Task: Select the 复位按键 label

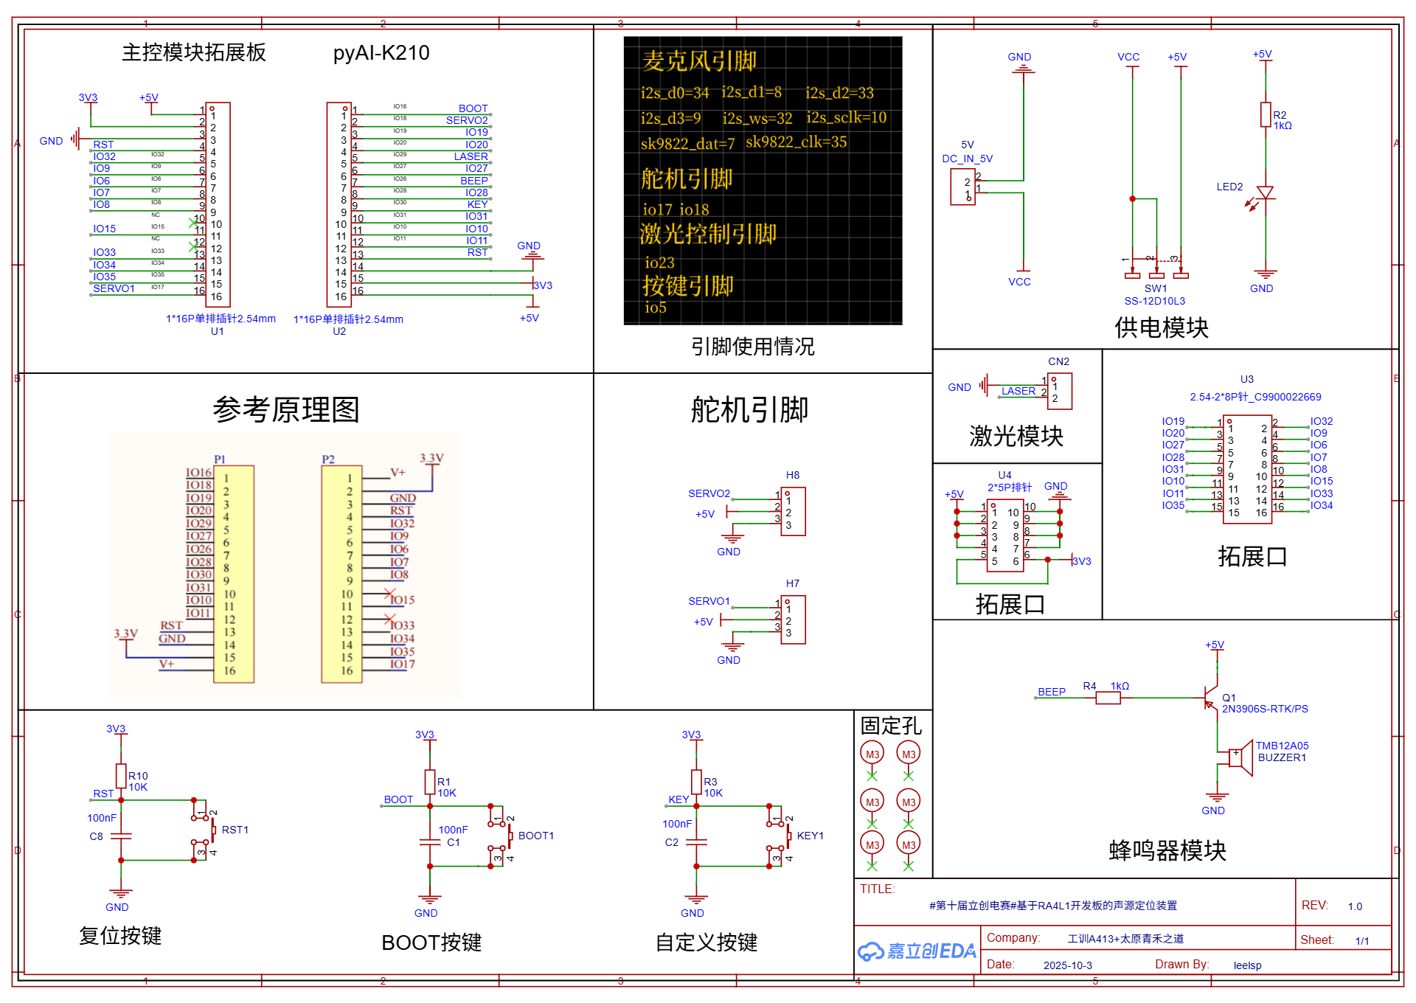Action: [120, 936]
